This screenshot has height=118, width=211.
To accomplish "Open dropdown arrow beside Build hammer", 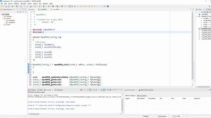I will coord(19,6).
